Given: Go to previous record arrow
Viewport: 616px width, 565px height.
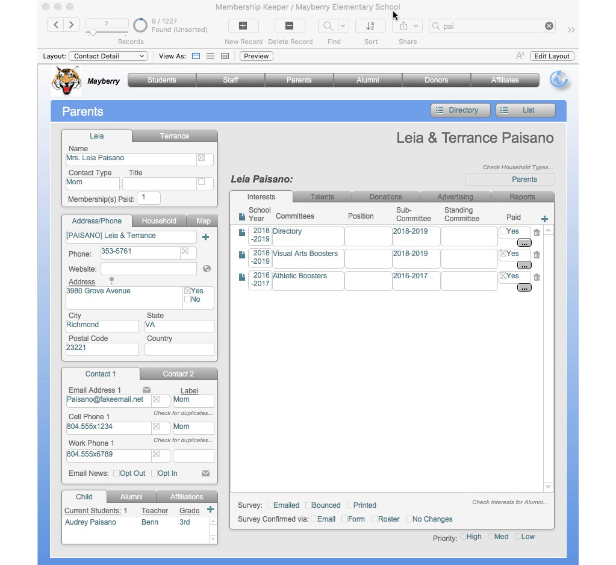Looking at the screenshot, I should [56, 25].
